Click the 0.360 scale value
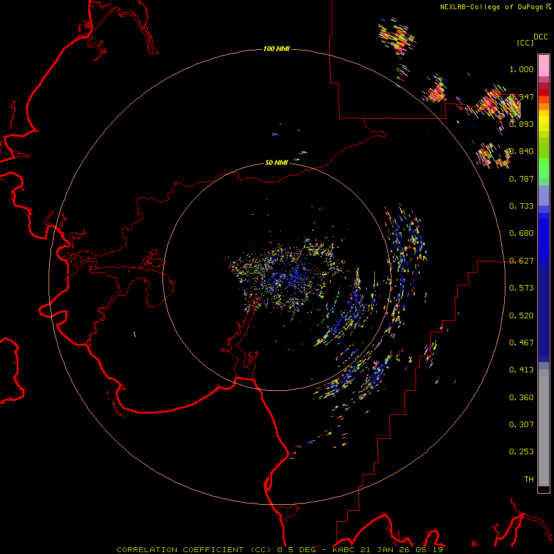 pyautogui.click(x=521, y=397)
